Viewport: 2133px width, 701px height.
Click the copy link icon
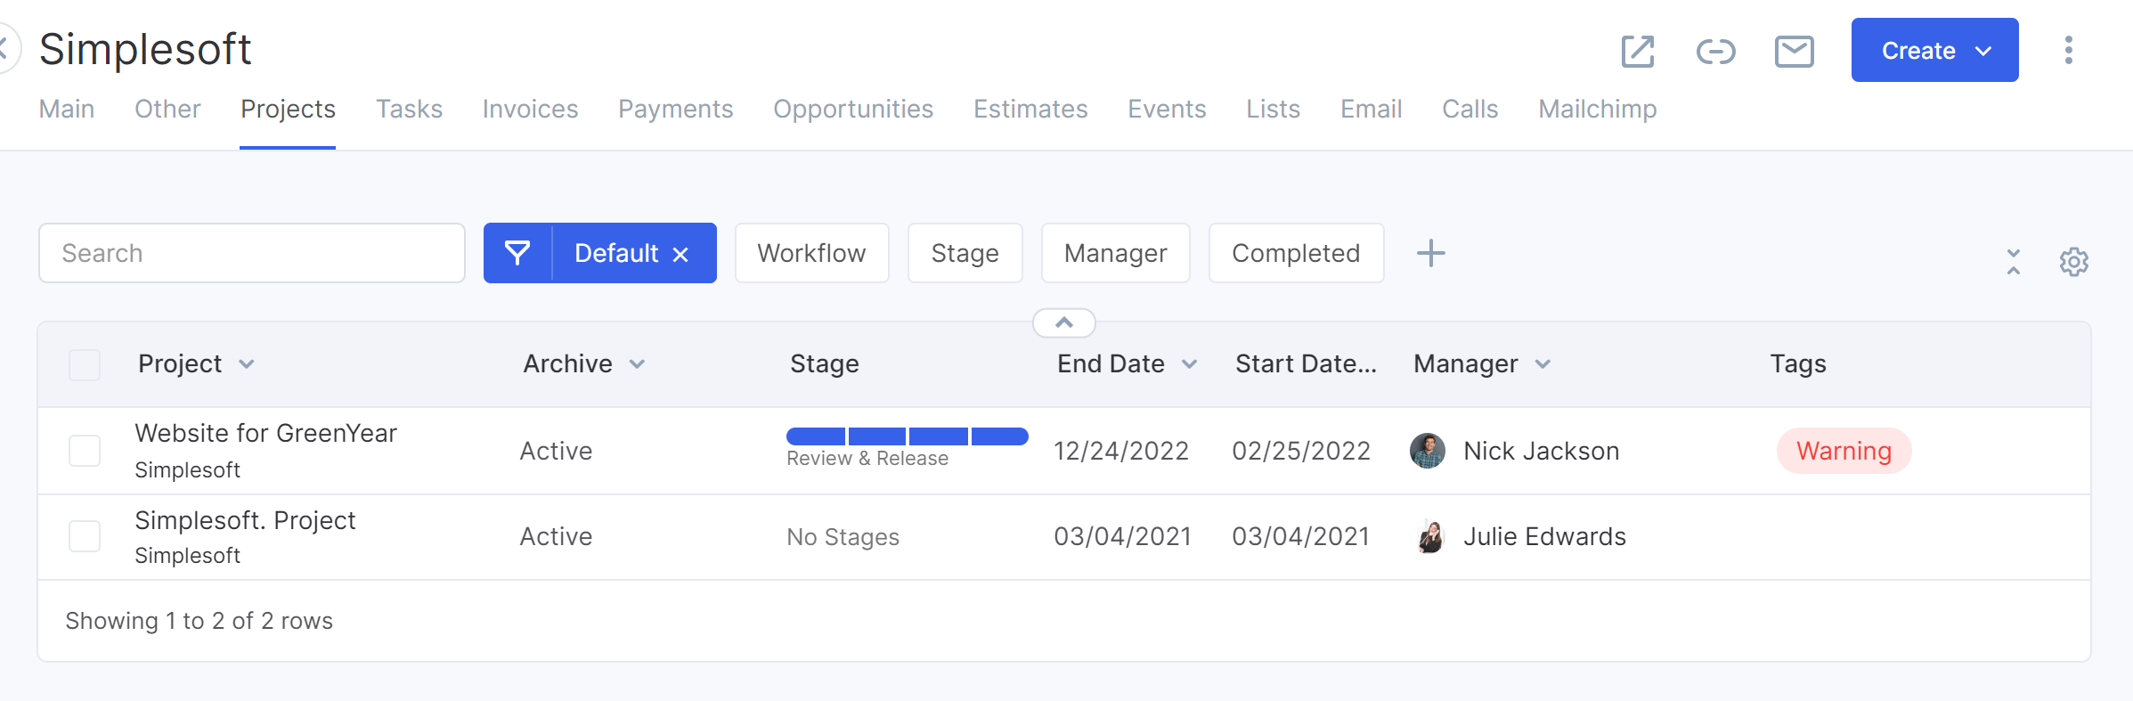(1715, 52)
